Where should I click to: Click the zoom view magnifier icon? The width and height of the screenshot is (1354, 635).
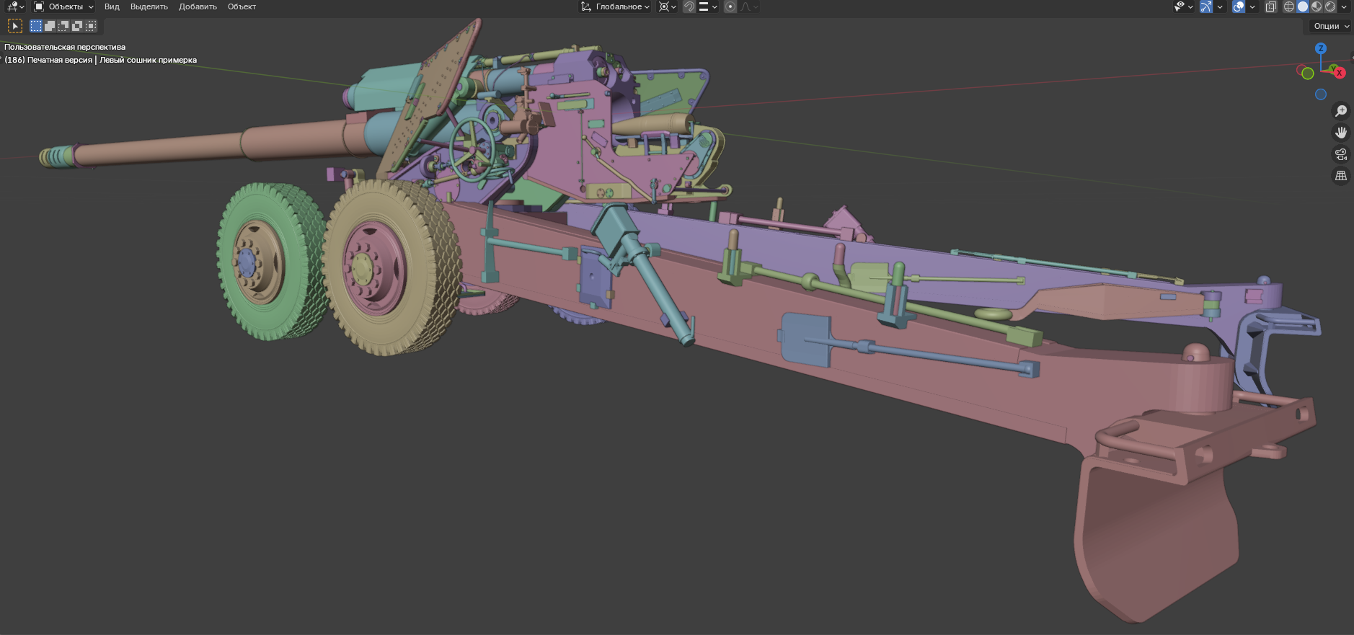[1341, 111]
